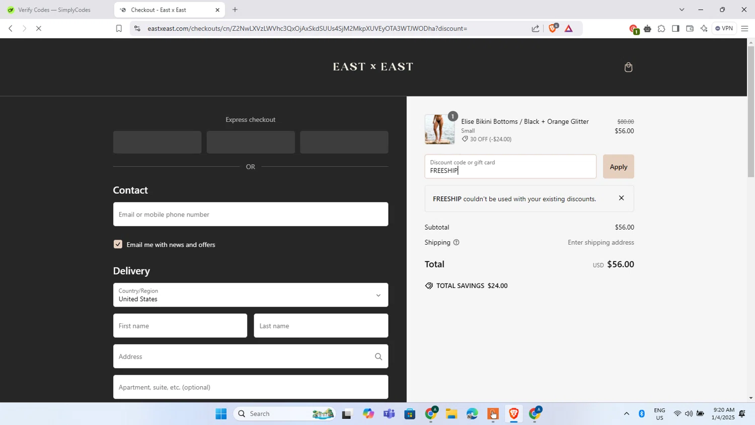Open a new browser tab
The width and height of the screenshot is (755, 425).
[x=235, y=10]
